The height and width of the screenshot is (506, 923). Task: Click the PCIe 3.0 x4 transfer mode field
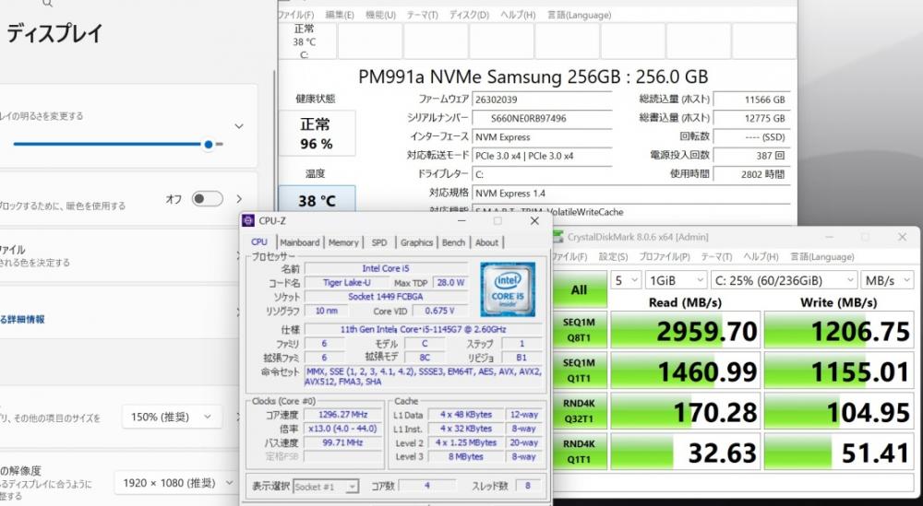click(542, 156)
